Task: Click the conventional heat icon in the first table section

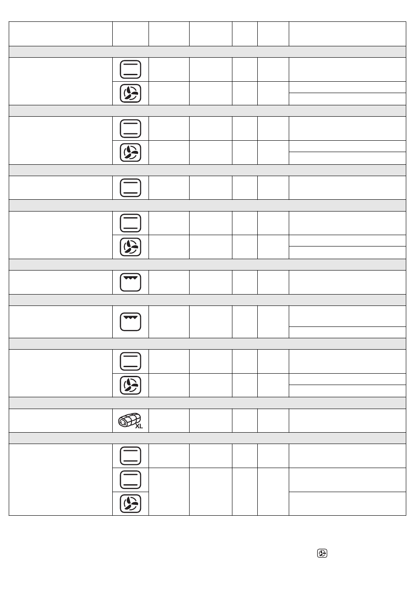Action: pyautogui.click(x=131, y=69)
